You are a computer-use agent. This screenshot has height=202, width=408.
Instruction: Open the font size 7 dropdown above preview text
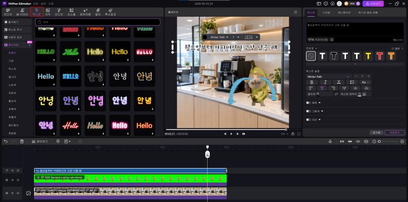pos(235,38)
